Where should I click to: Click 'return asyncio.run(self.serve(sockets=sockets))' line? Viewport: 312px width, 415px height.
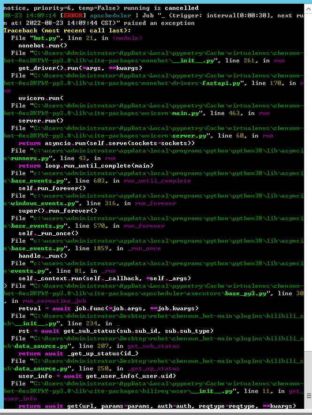pyautogui.click(x=107, y=143)
